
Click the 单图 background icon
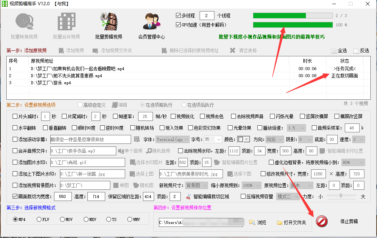point(116,185)
